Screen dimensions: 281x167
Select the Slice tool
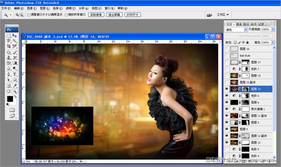click(x=15, y=46)
